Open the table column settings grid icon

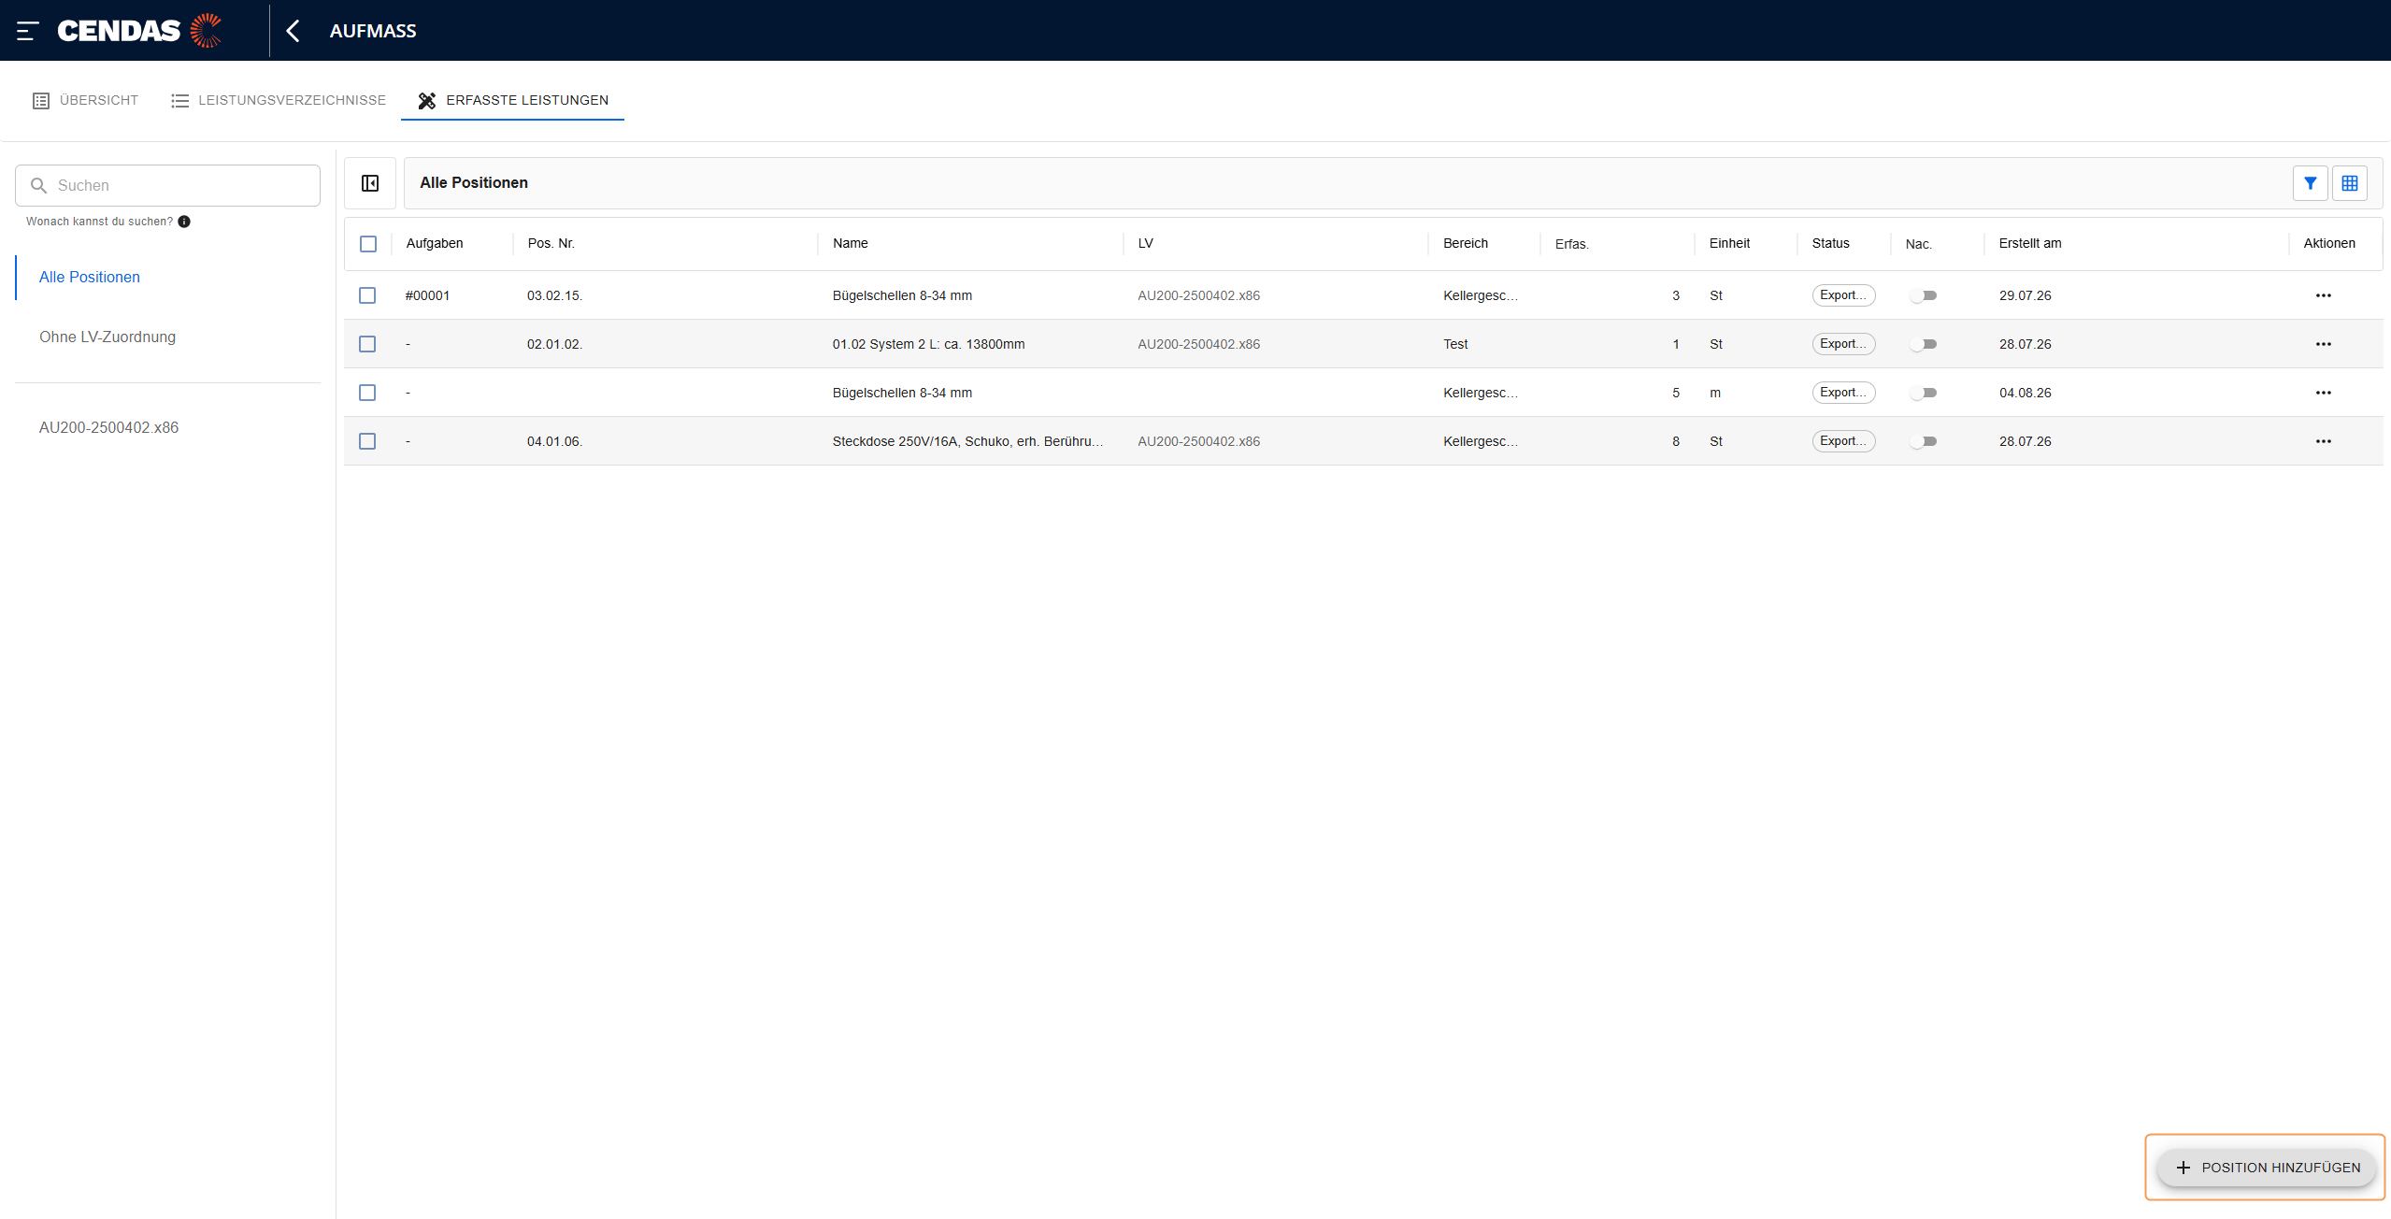(2349, 183)
